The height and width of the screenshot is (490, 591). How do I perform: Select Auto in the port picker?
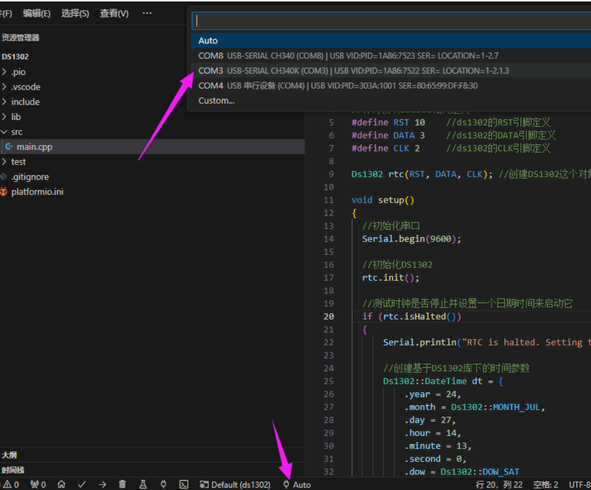[391, 40]
